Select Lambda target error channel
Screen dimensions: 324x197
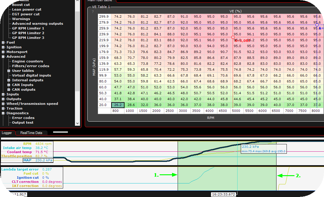coord(20,169)
